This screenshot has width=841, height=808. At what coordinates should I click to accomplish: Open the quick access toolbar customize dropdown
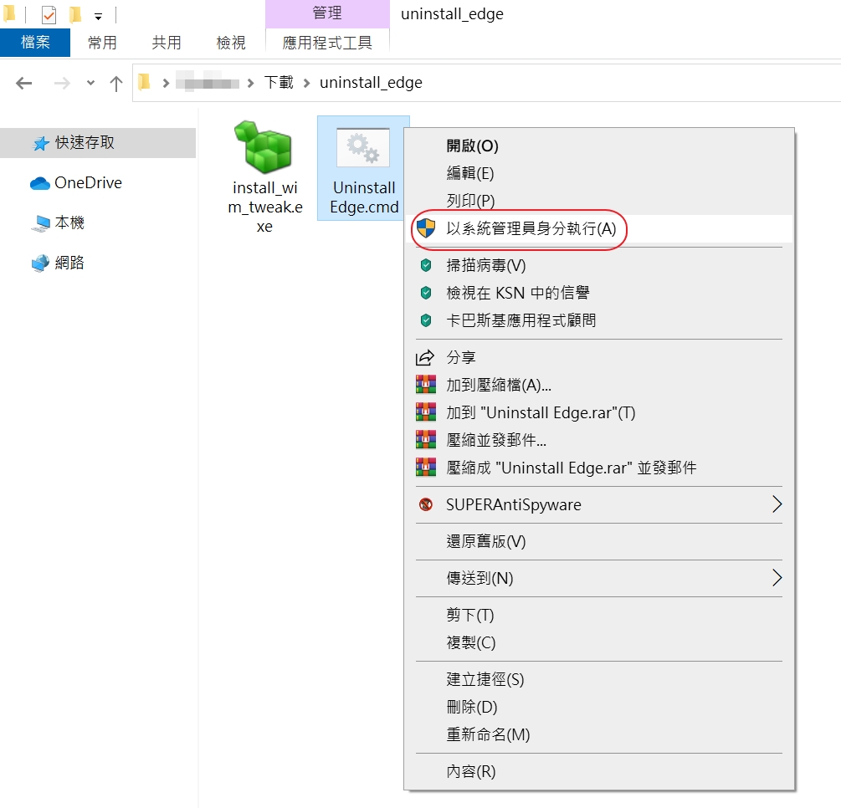pos(98,18)
